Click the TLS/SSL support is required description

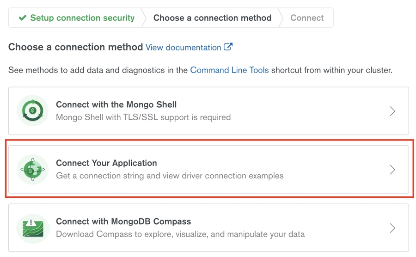tap(143, 117)
